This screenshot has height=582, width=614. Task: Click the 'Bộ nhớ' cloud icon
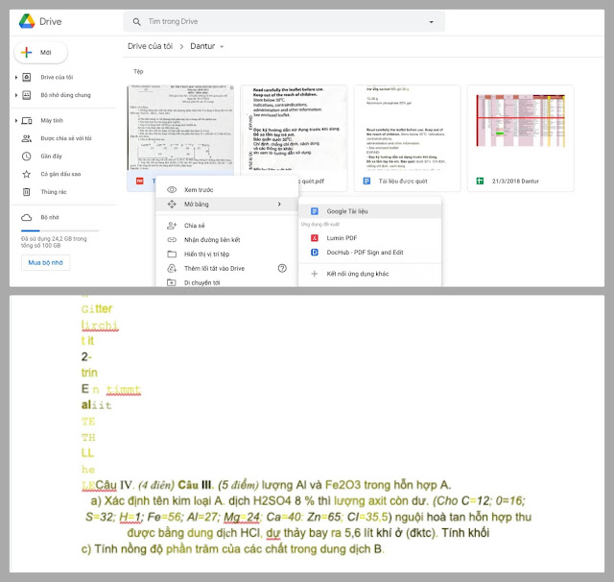(27, 217)
